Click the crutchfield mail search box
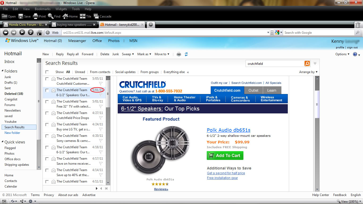 (275, 64)
